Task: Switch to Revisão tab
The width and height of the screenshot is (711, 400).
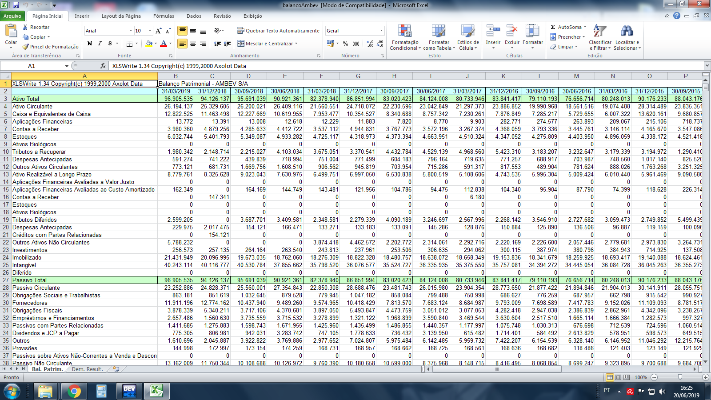Action: tap(222, 16)
